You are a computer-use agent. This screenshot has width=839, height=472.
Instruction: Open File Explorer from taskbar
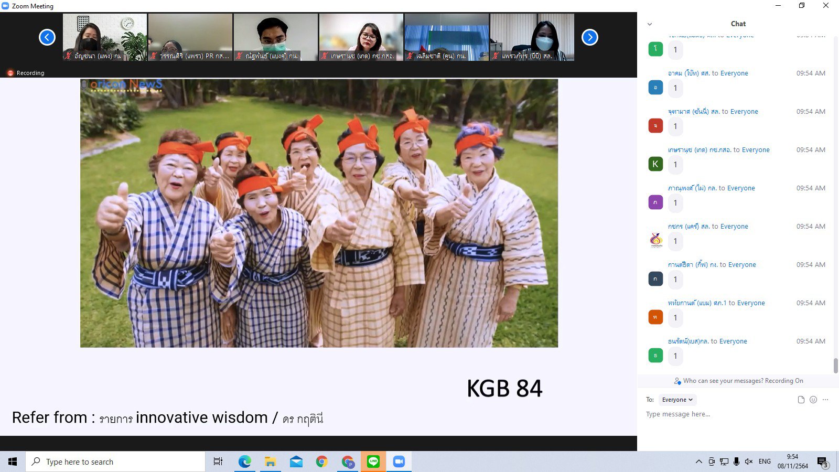click(270, 462)
